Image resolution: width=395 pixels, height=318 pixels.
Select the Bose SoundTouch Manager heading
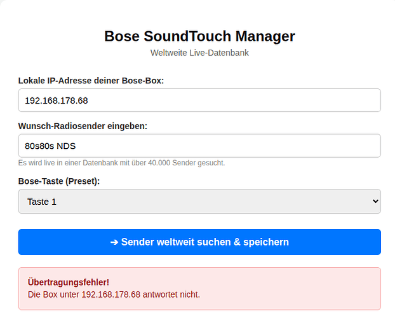pyautogui.click(x=199, y=36)
